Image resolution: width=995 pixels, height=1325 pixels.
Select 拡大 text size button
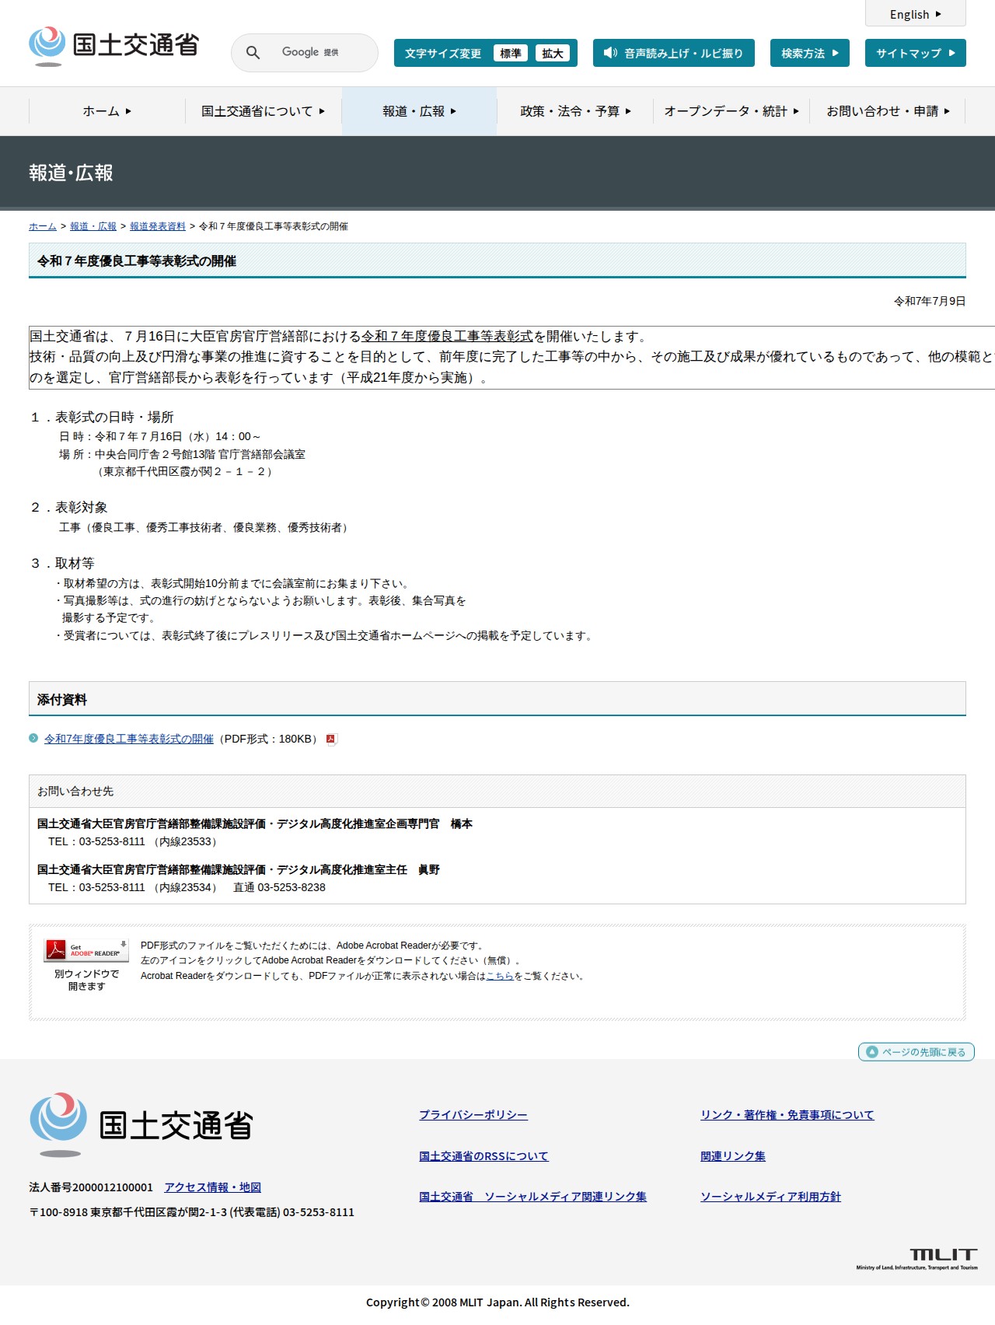click(553, 53)
